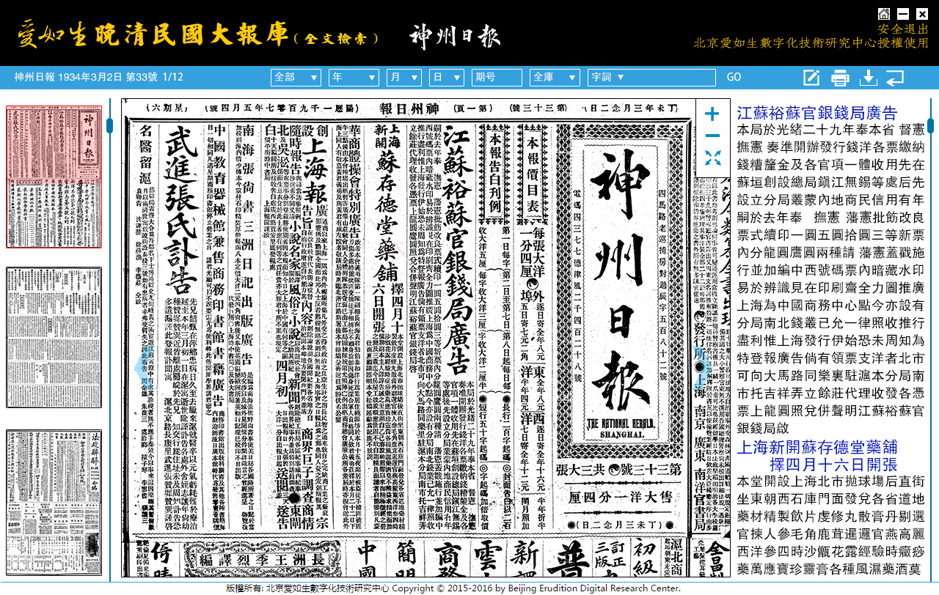Zoom in using the plus icon
The image size is (939, 595).
click(711, 114)
